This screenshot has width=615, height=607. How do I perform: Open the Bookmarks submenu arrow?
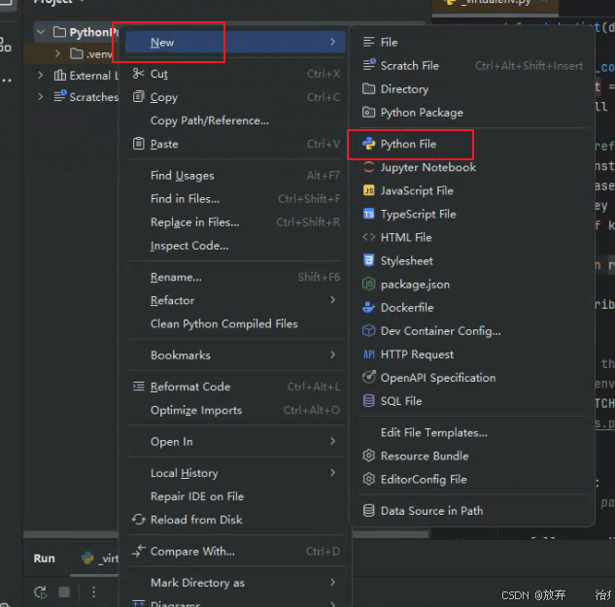(332, 354)
